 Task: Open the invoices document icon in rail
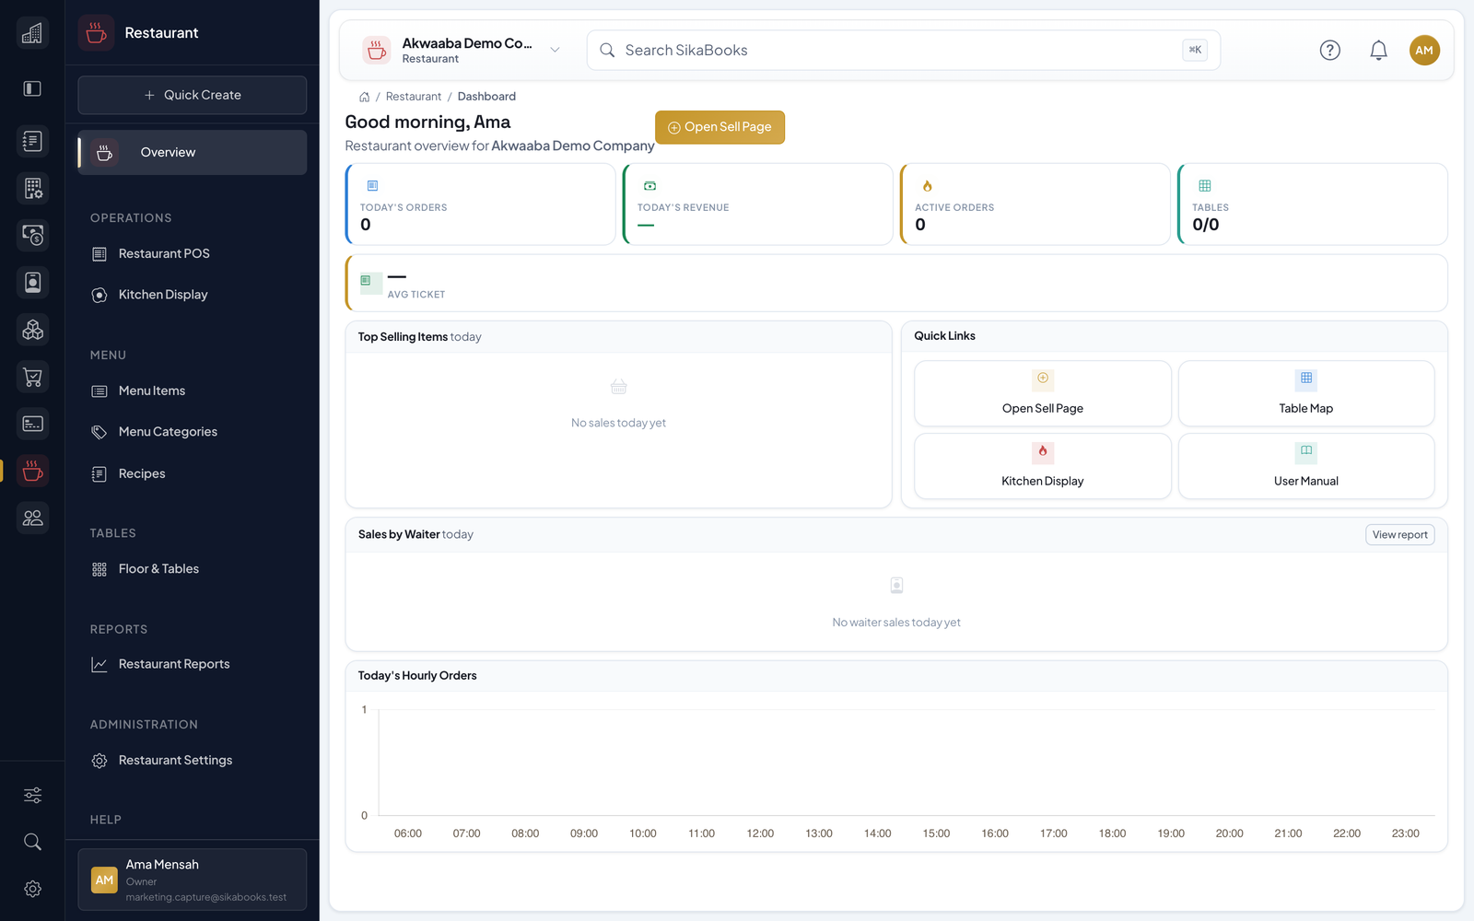tap(32, 141)
